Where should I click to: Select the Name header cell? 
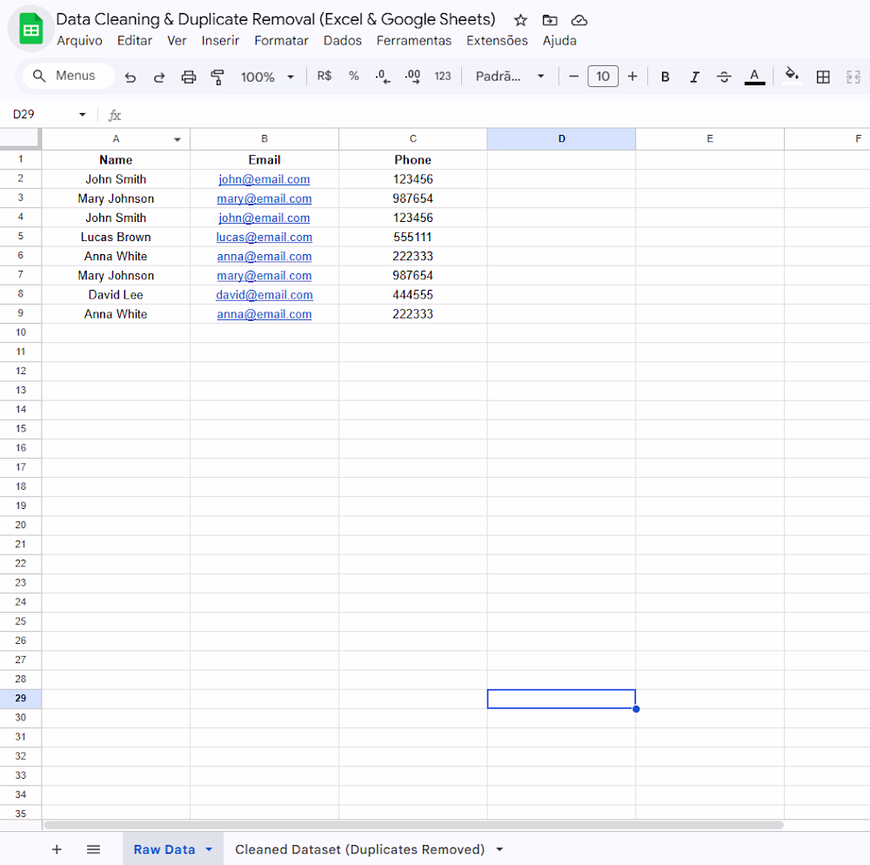coord(116,160)
